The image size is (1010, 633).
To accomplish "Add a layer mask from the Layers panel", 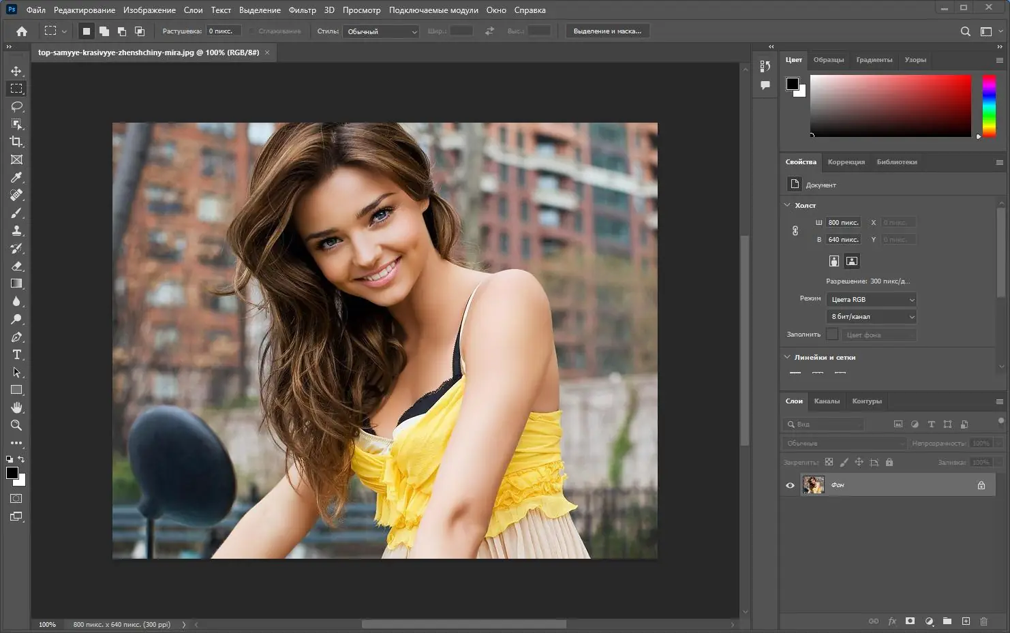I will pyautogui.click(x=910, y=621).
